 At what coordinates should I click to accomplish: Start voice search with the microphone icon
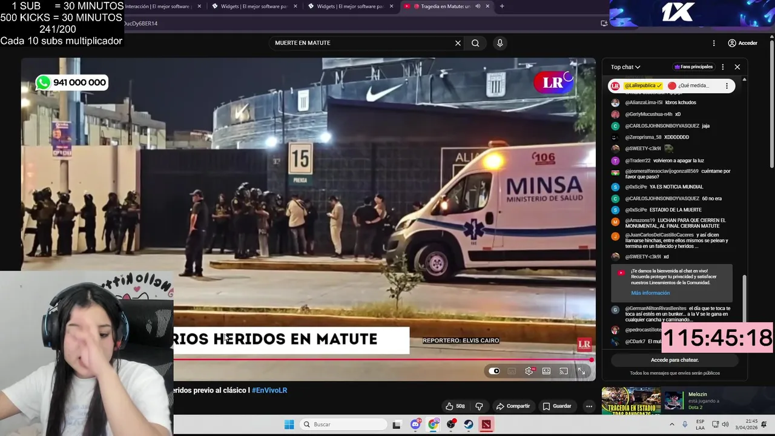(500, 43)
